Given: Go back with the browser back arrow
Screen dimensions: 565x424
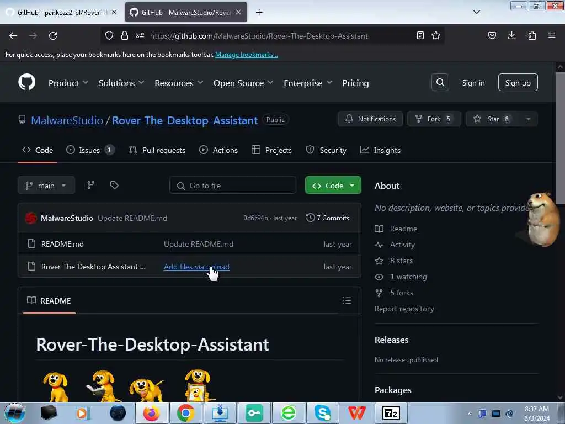Looking at the screenshot, I should click(13, 36).
